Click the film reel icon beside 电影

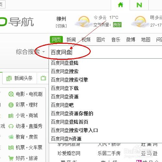pyautogui.click(x=11, y=94)
